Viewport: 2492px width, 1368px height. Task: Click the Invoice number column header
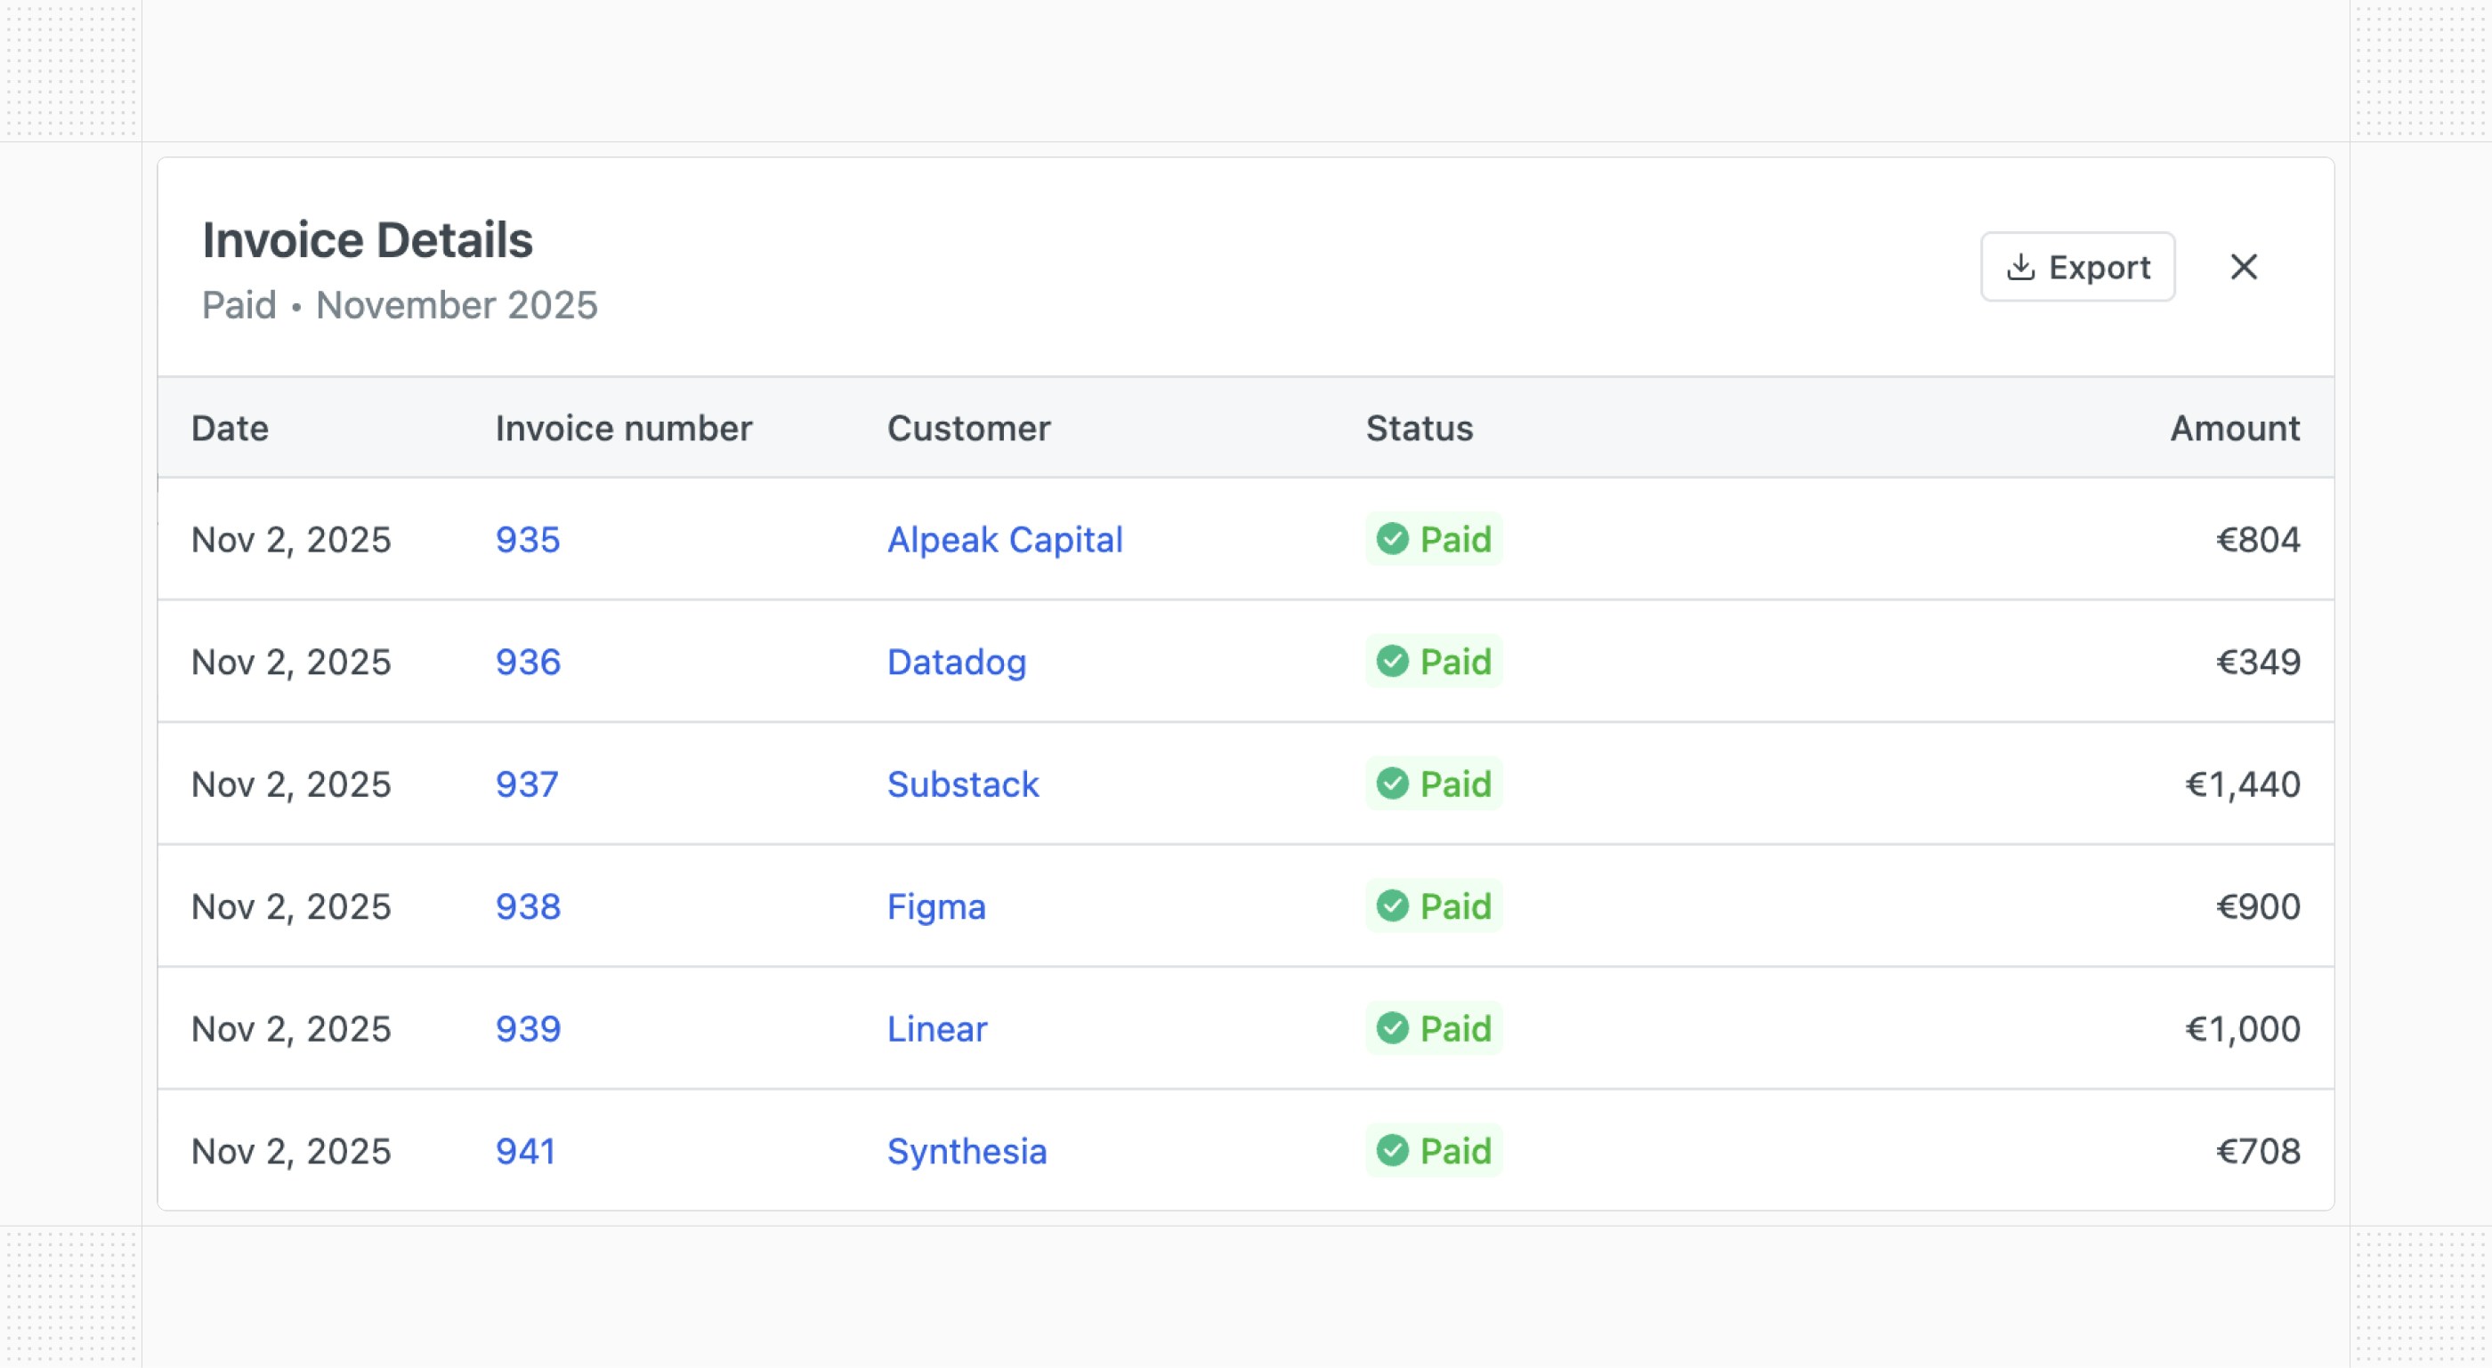pos(623,429)
